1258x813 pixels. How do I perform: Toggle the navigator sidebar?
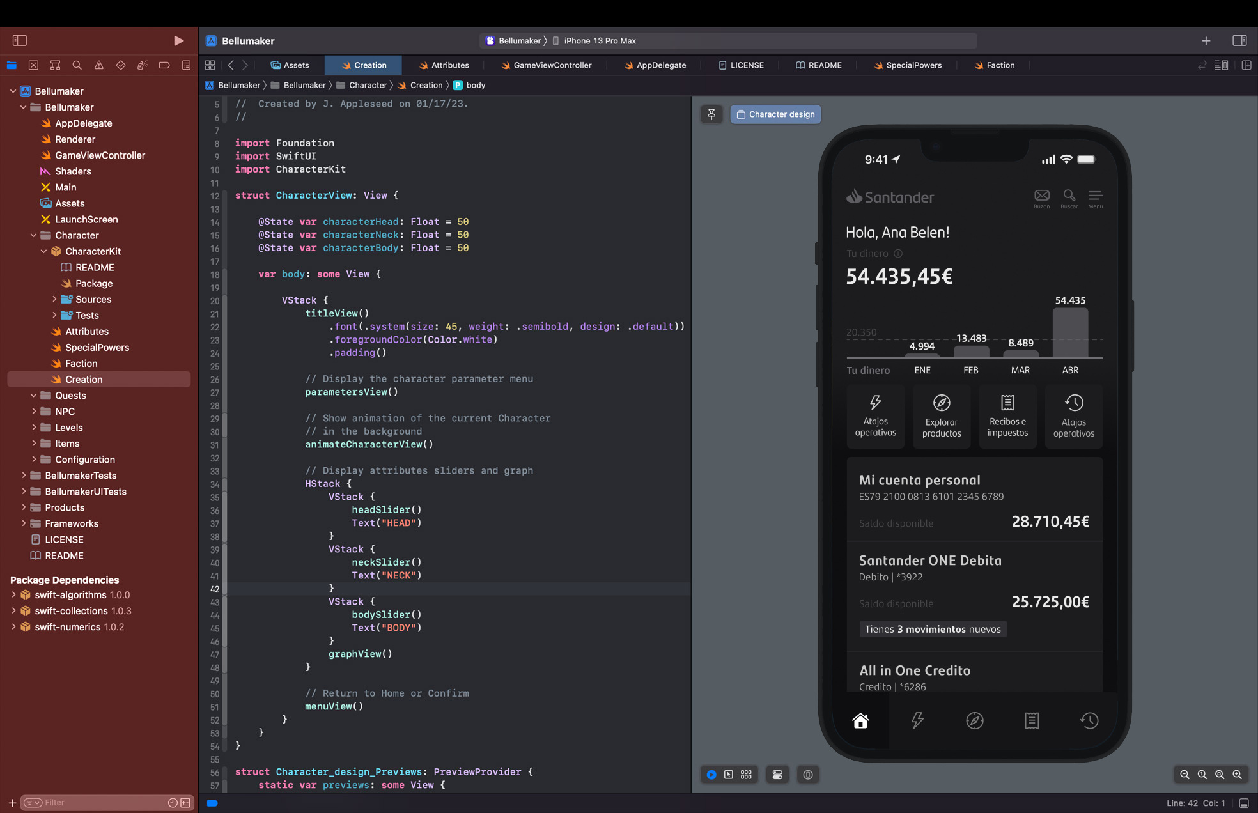point(20,40)
